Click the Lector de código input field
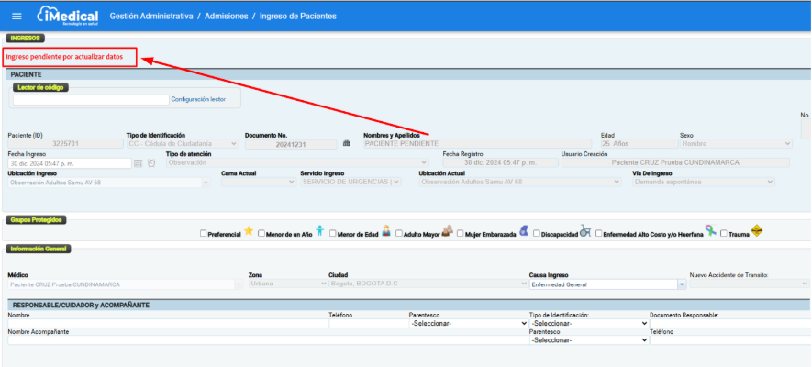Screen dimensions: 812x367 (91, 99)
